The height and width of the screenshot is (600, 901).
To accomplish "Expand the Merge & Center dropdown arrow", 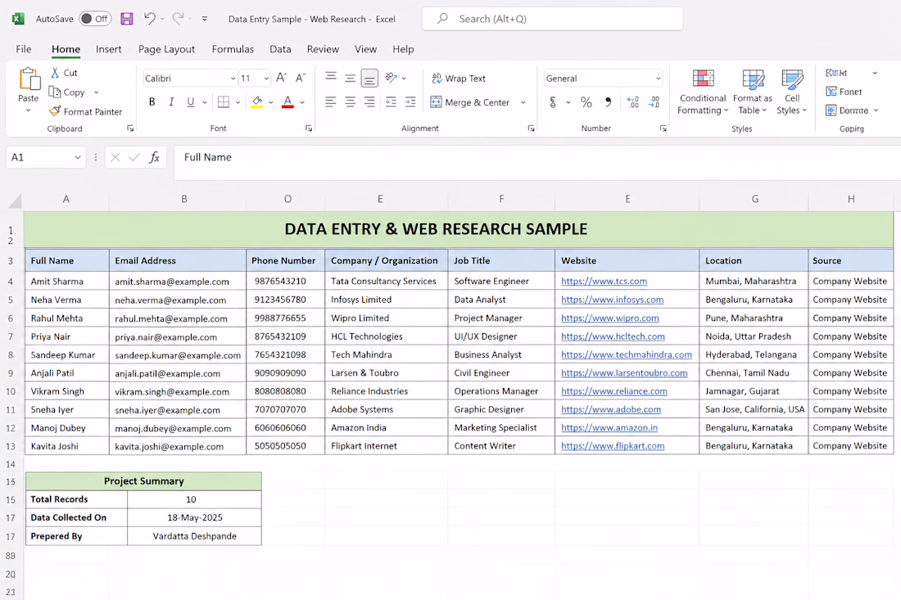I will click(x=523, y=102).
